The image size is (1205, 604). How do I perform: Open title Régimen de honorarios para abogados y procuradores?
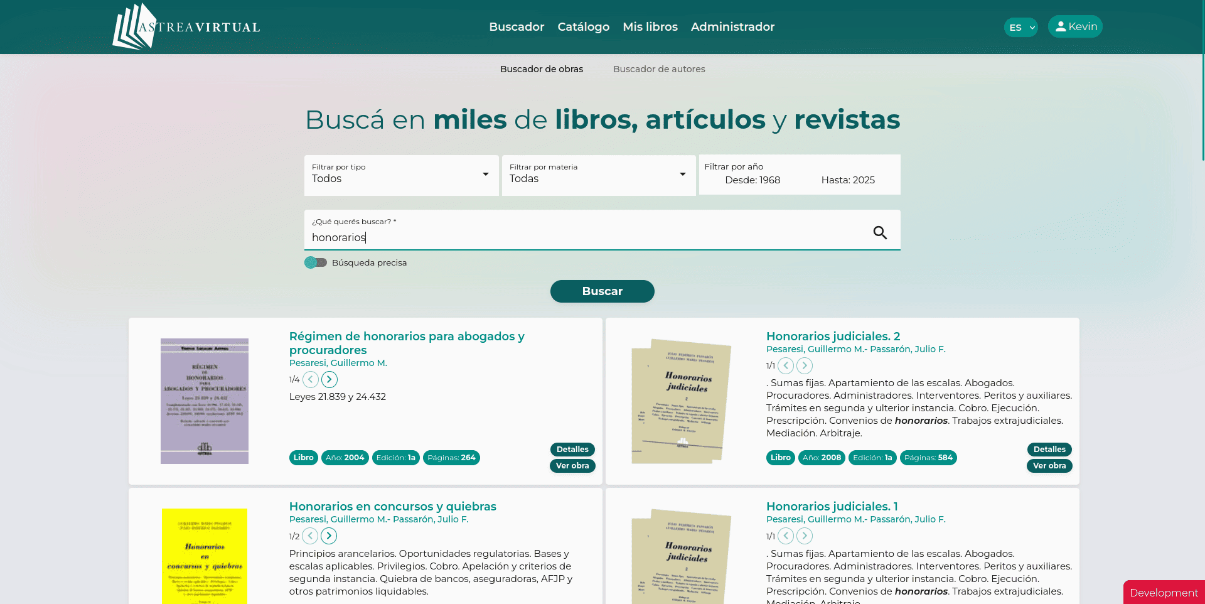407,343
